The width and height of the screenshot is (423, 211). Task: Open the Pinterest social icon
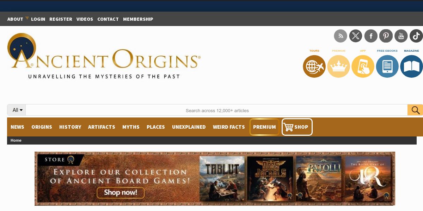click(x=386, y=36)
